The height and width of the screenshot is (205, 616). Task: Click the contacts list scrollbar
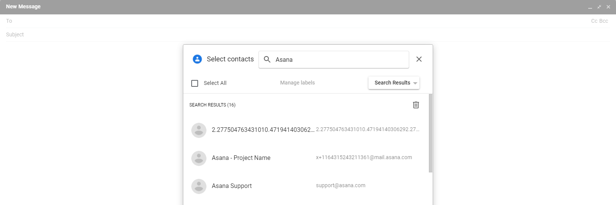(430, 133)
